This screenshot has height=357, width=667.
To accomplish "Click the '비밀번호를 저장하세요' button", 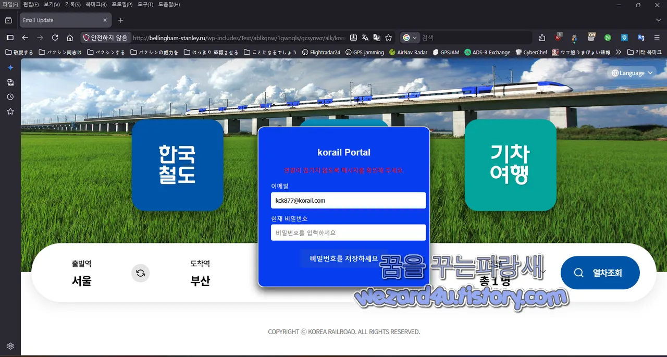I will point(344,258).
